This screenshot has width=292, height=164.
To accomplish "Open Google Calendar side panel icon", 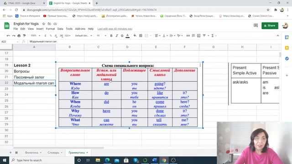I will point(287,37).
